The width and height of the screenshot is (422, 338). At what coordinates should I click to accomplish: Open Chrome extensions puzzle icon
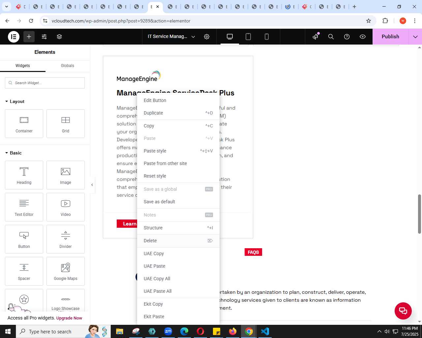click(385, 21)
